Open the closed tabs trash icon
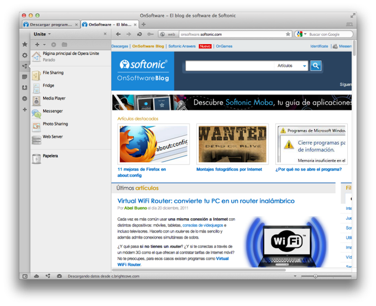This screenshot has height=306, width=376. (x=349, y=24)
